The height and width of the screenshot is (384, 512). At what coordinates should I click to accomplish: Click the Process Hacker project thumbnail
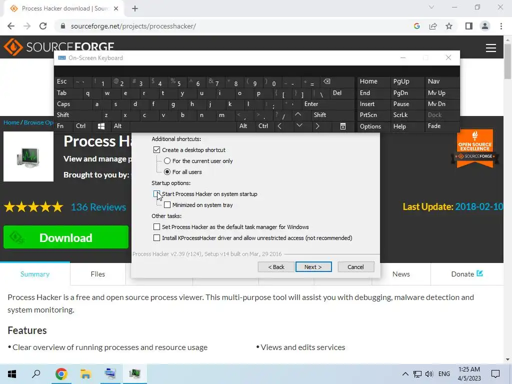tap(28, 156)
